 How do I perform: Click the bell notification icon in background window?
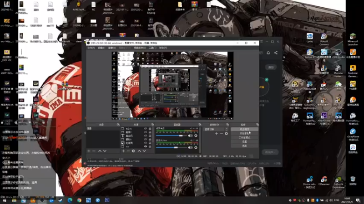pyautogui.click(x=268, y=53)
